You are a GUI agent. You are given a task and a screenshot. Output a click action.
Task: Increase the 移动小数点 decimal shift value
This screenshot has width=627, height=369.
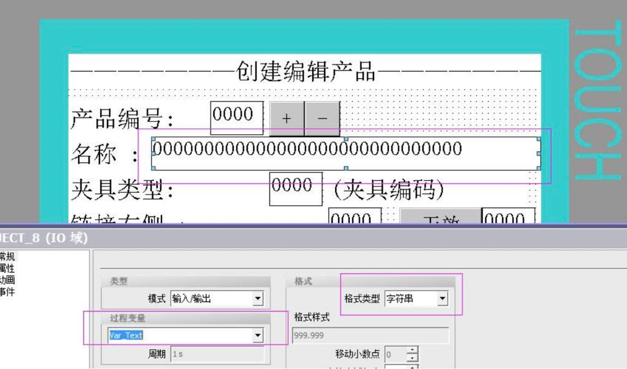[413, 350]
